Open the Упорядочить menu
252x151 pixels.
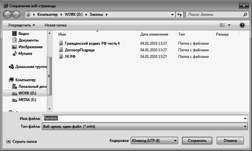click(22, 25)
